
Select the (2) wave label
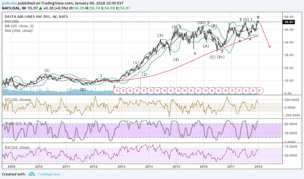tap(144, 74)
